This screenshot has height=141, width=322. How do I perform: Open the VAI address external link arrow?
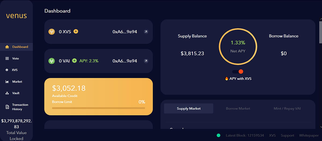pyautogui.click(x=146, y=61)
